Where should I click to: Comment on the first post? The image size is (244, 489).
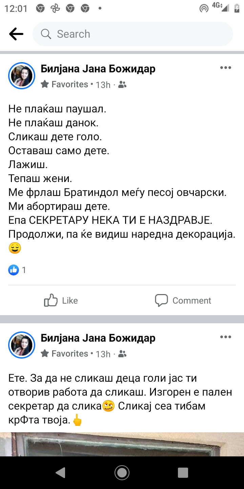[183, 301]
